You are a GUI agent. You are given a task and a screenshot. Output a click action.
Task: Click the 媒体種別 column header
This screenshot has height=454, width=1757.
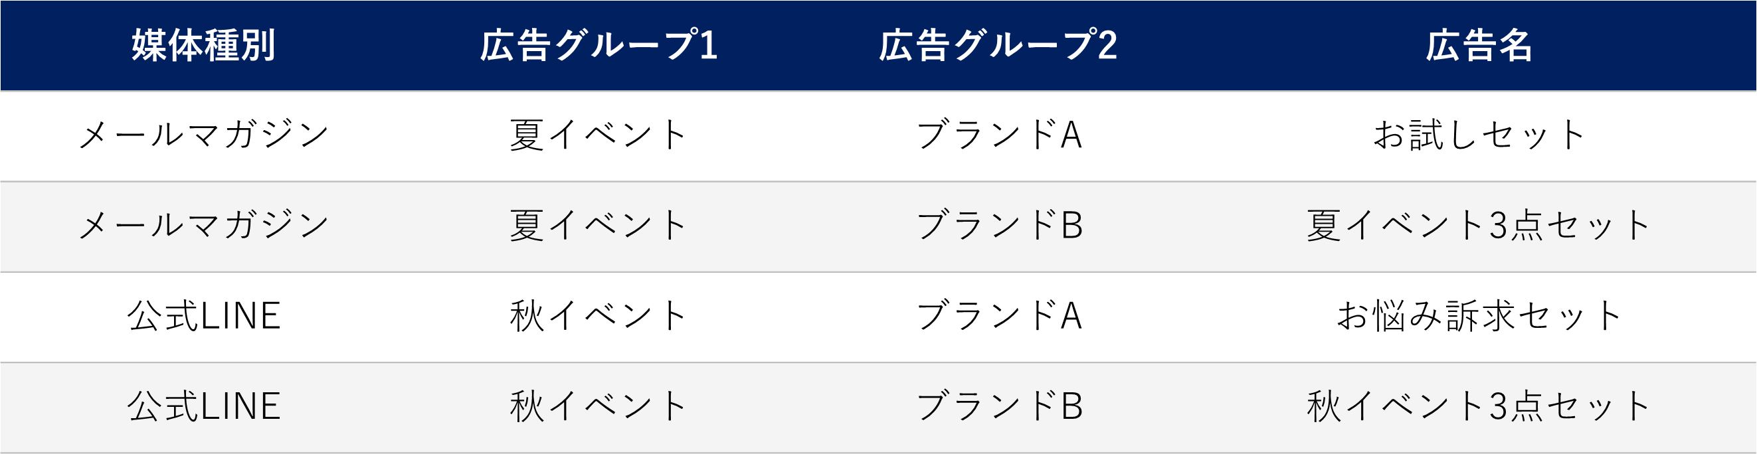tap(203, 46)
